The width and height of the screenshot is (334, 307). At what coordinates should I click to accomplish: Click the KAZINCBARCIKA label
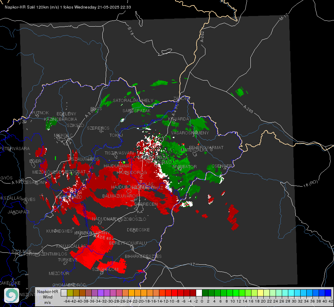[60, 119]
